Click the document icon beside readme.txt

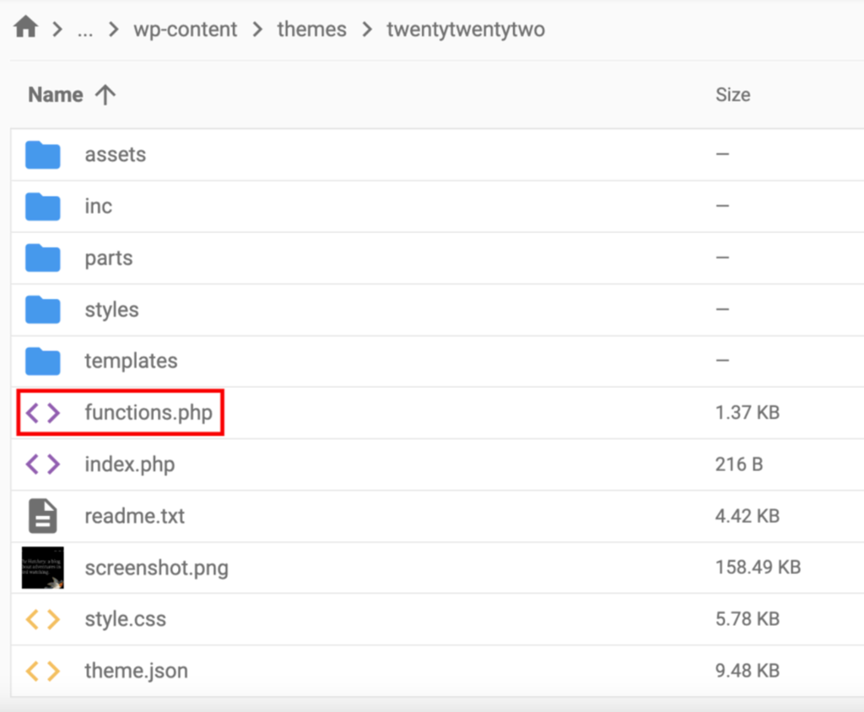[x=42, y=516]
